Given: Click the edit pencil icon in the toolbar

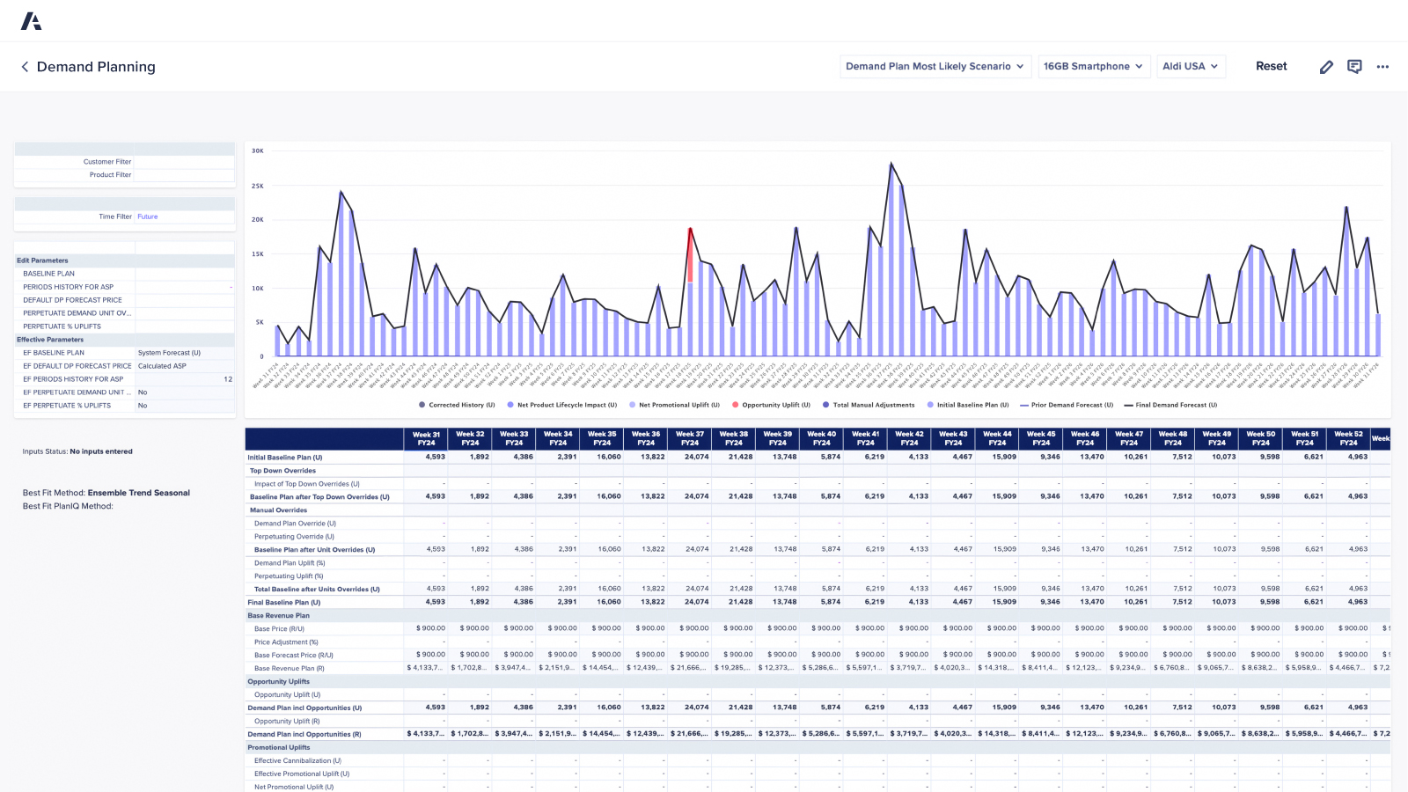Looking at the screenshot, I should pyautogui.click(x=1326, y=66).
